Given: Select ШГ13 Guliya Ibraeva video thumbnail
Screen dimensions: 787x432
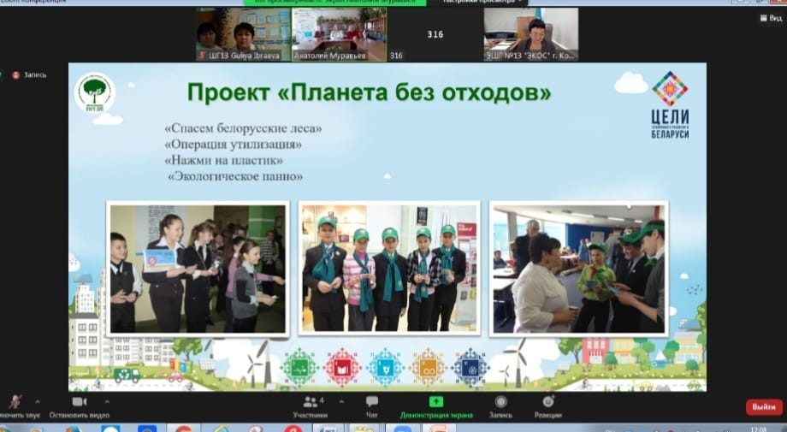Looking at the screenshot, I should click(244, 34).
